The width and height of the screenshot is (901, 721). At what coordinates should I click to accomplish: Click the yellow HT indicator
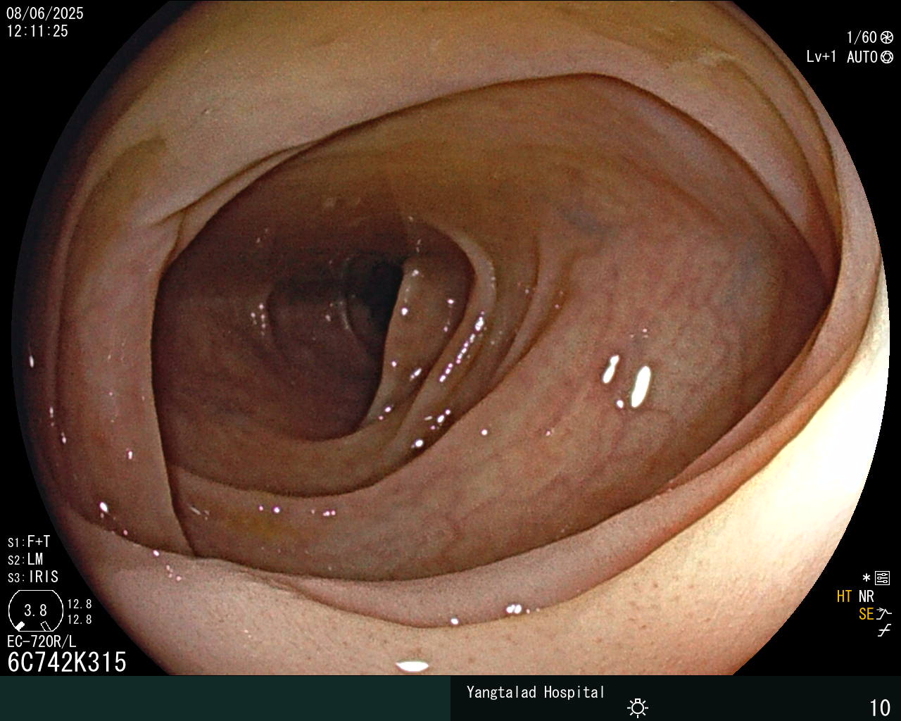[844, 596]
